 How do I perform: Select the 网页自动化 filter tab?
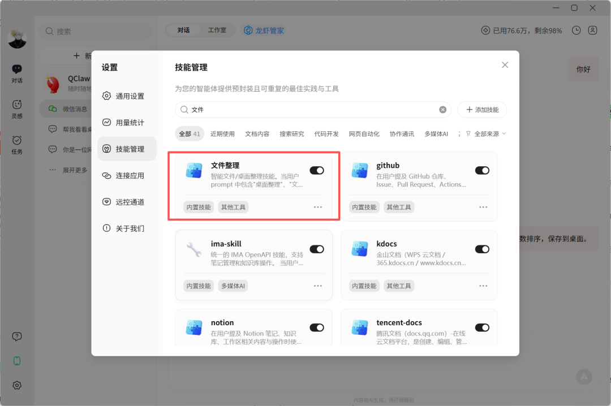(364, 133)
